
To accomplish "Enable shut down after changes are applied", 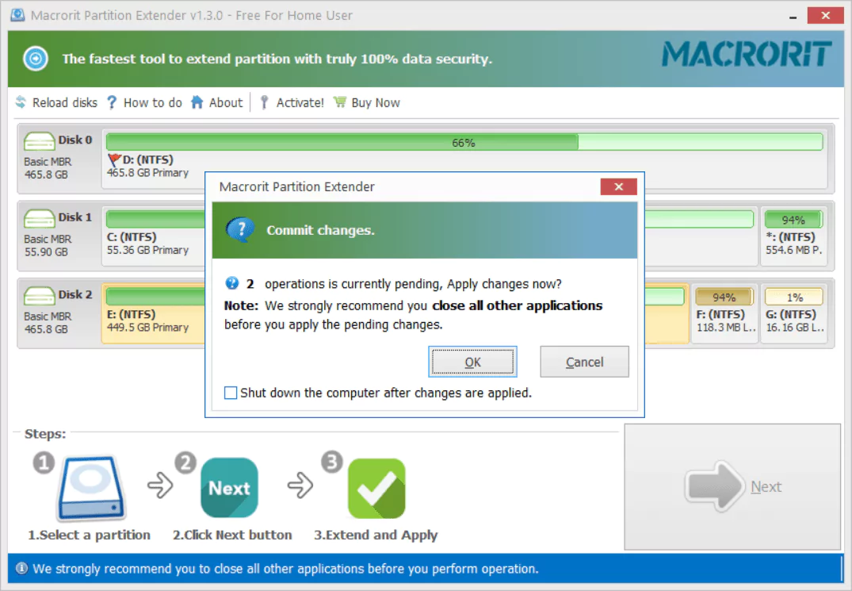I will click(x=230, y=393).
